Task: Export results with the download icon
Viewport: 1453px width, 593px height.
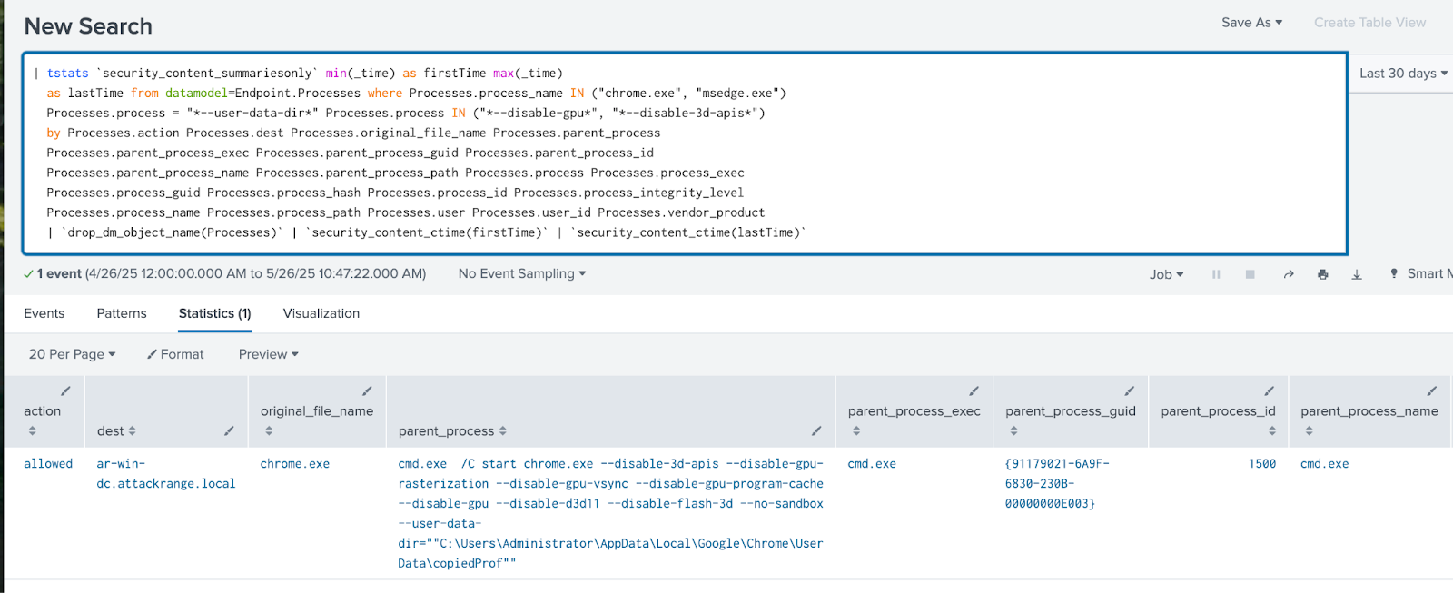Action: tap(1357, 274)
